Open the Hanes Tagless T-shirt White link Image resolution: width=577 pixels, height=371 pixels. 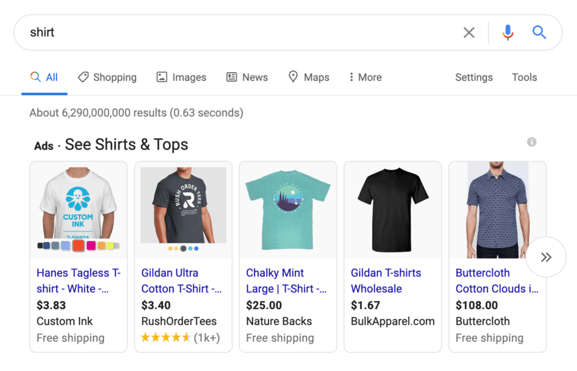pyautogui.click(x=78, y=281)
